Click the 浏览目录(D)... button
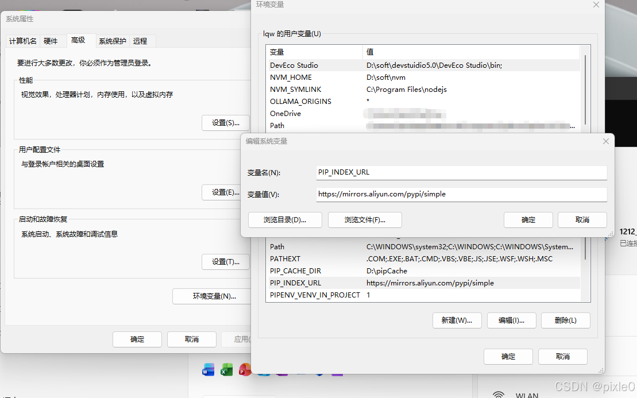Image resolution: width=637 pixels, height=398 pixels. [x=285, y=220]
